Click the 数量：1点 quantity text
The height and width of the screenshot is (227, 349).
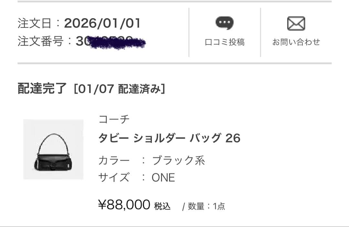pos(206,206)
